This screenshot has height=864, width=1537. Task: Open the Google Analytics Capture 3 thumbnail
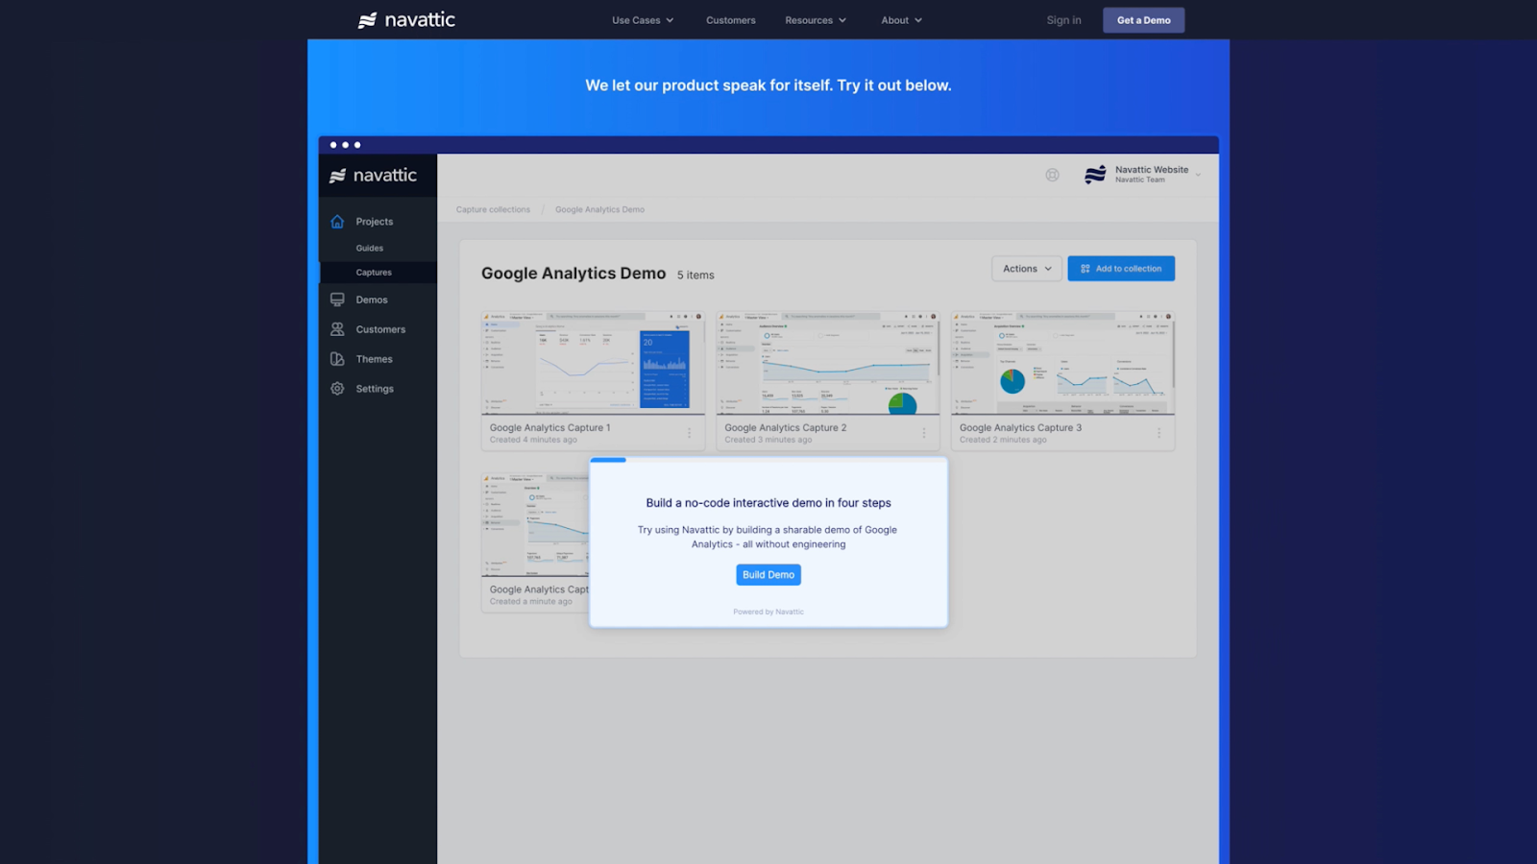(x=1062, y=363)
